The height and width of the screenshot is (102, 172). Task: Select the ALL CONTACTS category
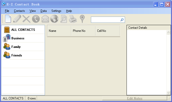coord(23,30)
